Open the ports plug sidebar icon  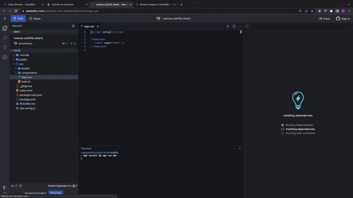[5, 47]
